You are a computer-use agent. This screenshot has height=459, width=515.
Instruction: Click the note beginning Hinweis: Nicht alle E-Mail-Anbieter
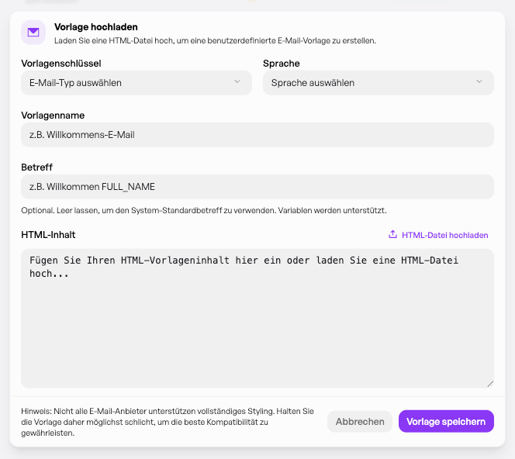coord(168,422)
